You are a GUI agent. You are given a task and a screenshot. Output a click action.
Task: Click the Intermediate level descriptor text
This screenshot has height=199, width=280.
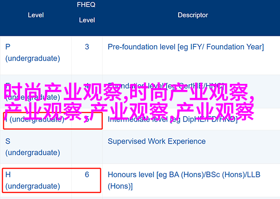coord(173,119)
